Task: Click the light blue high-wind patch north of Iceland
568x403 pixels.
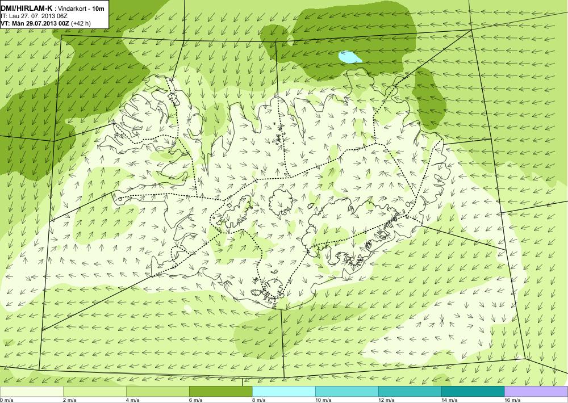Action: 349,57
